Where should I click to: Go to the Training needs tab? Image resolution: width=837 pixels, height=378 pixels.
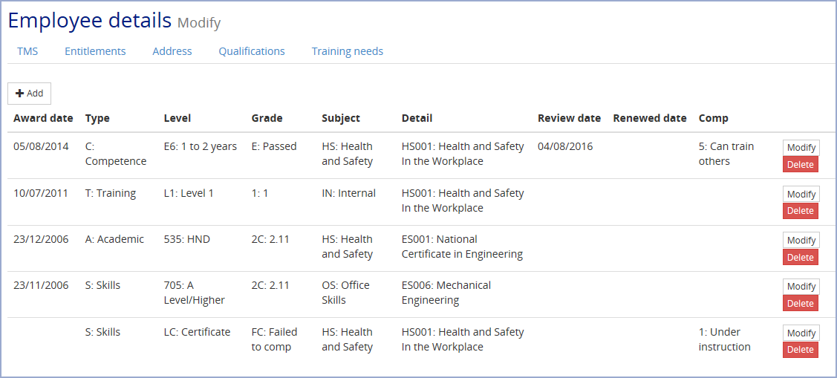[x=348, y=51]
